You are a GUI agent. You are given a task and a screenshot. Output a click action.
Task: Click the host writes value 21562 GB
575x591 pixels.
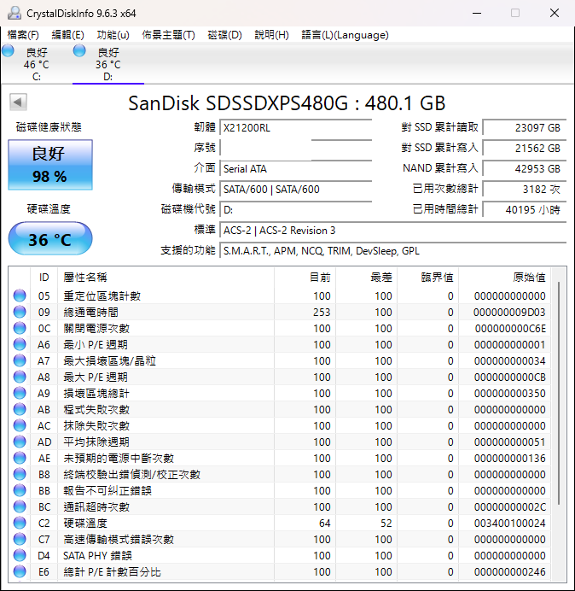point(525,148)
